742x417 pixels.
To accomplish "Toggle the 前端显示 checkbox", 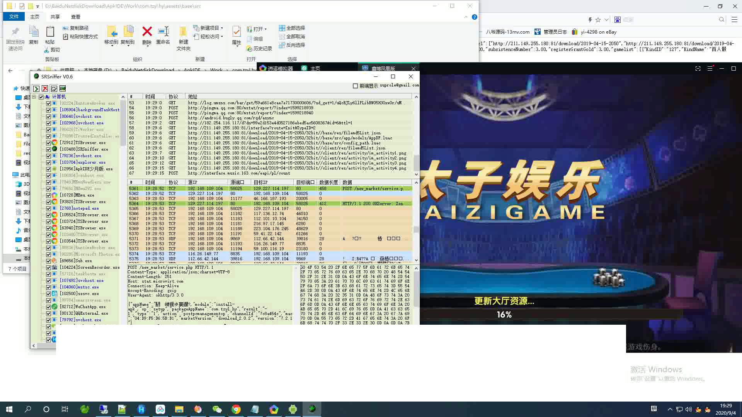I will (x=355, y=86).
